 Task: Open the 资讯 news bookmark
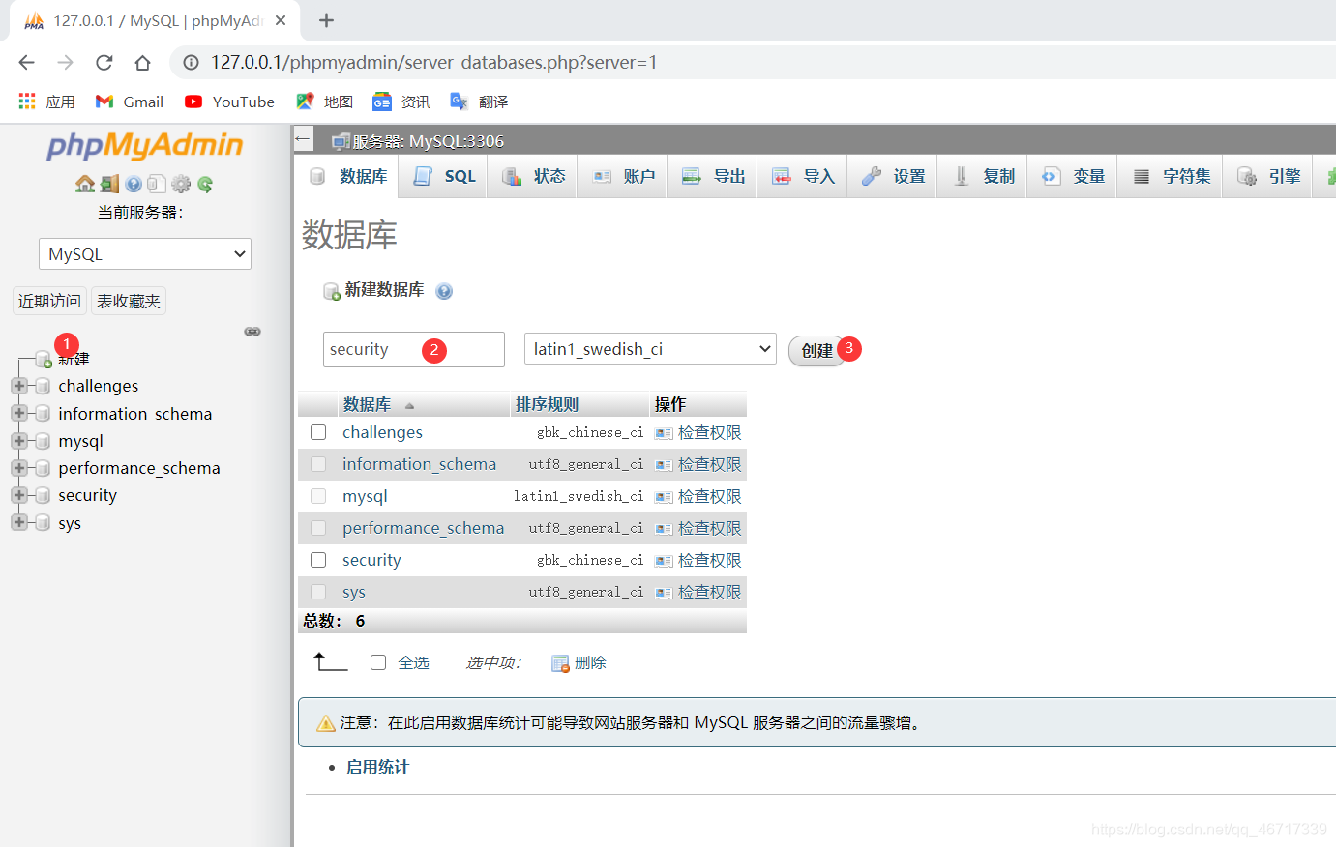coord(401,102)
